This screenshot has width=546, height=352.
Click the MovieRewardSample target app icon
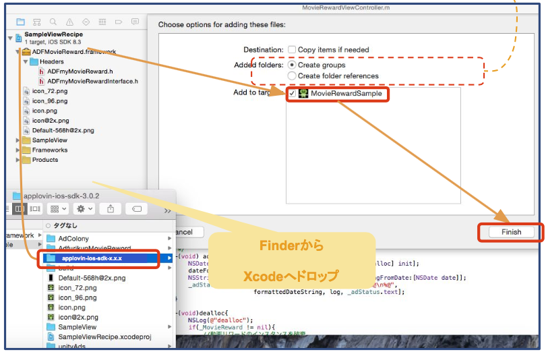click(x=303, y=94)
